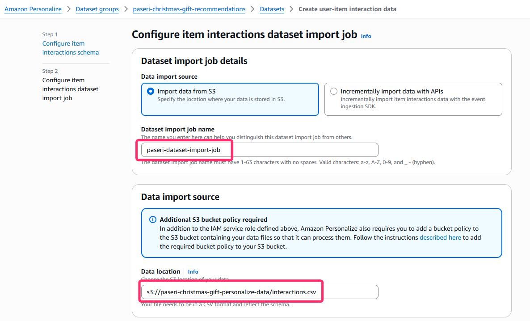
Task: Return to Datasets breadcrumb
Action: [x=272, y=9]
